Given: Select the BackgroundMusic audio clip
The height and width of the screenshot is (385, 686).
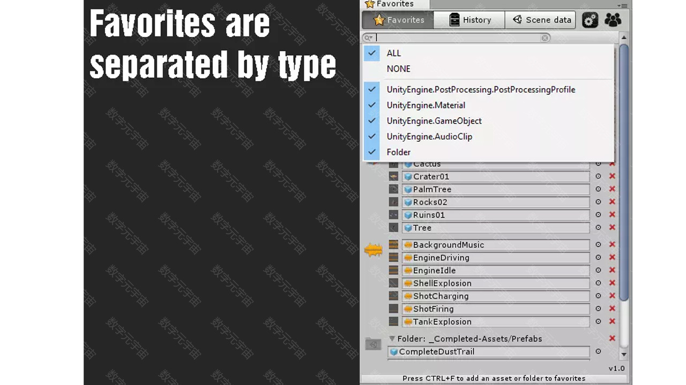Looking at the screenshot, I should click(x=496, y=245).
